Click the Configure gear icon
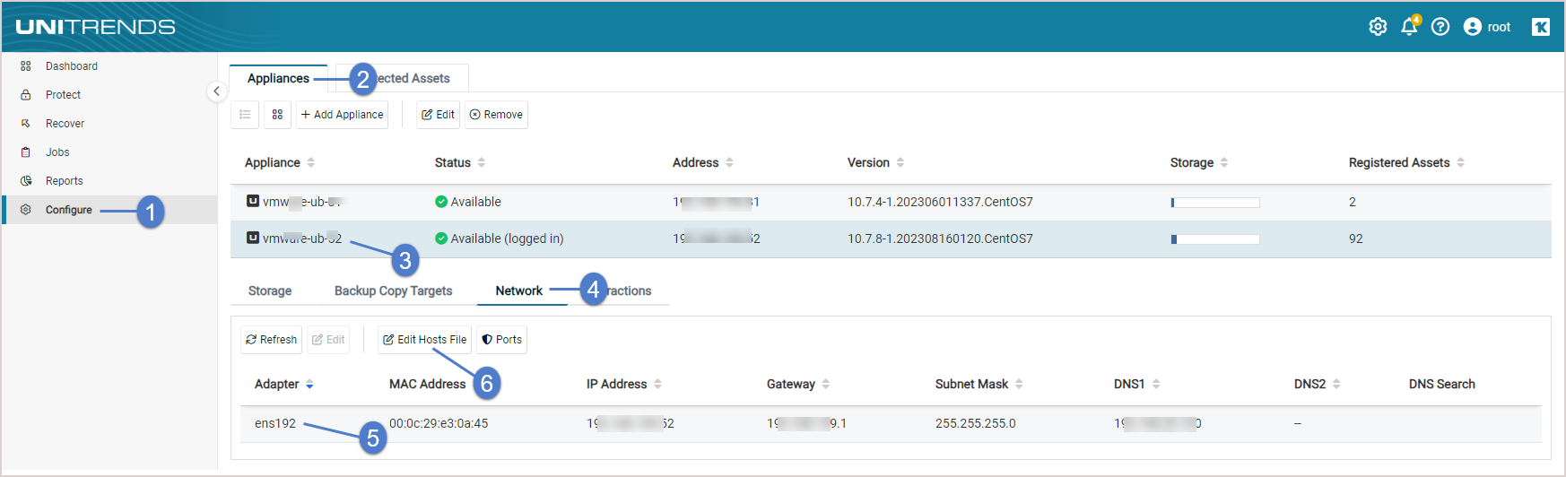 point(26,210)
